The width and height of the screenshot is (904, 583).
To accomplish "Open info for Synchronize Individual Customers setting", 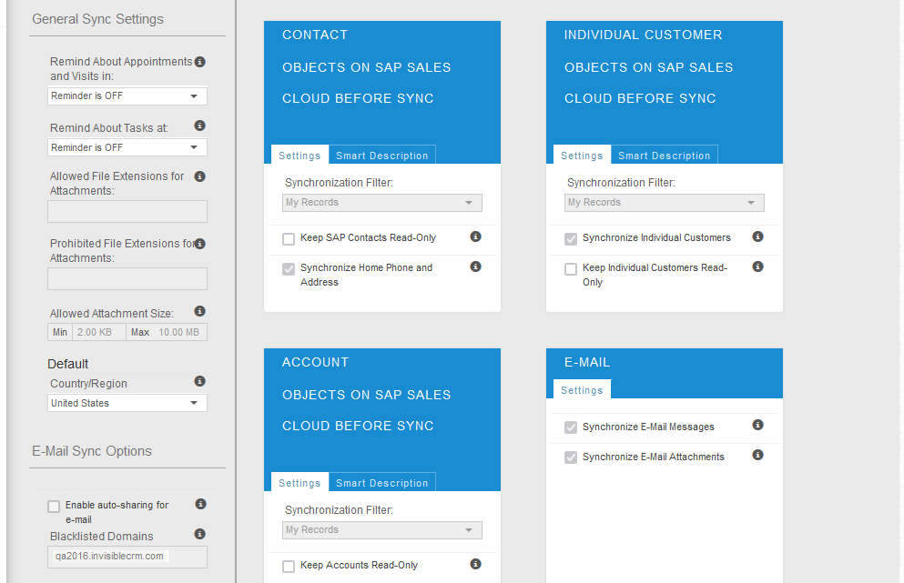I will coord(757,236).
